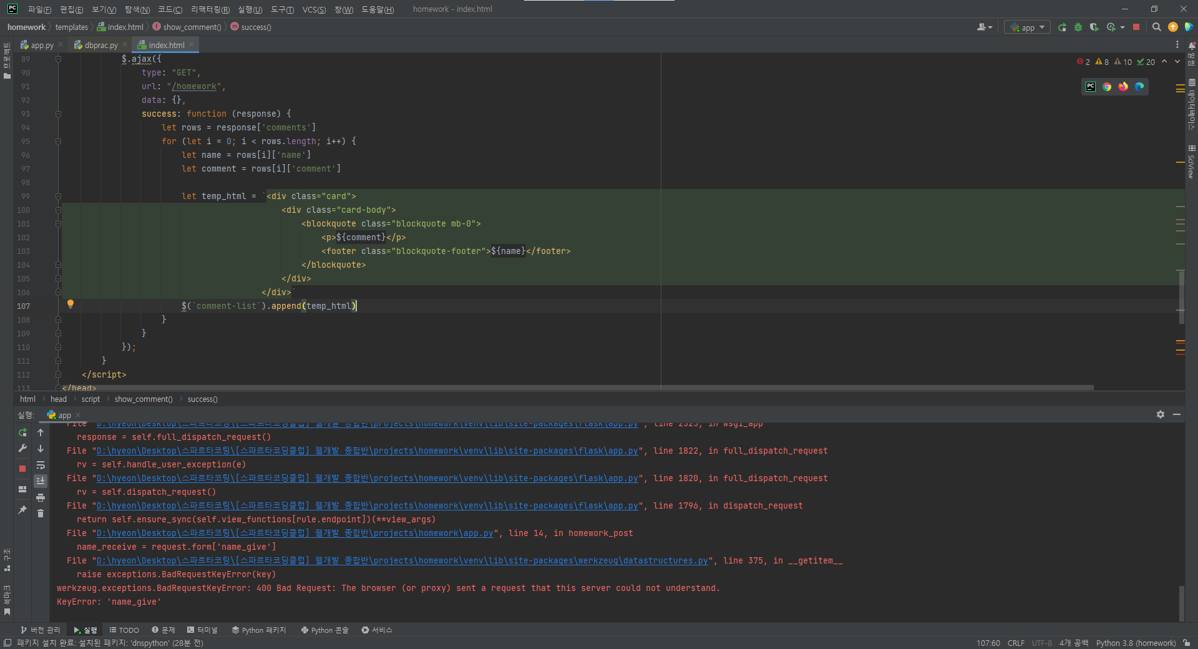Open the Python 콘솔 tool window tab

click(x=324, y=630)
